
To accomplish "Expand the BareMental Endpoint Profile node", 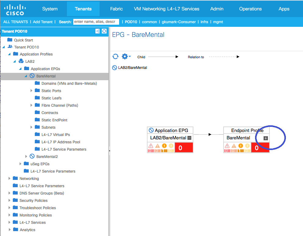I will (x=266, y=138).
